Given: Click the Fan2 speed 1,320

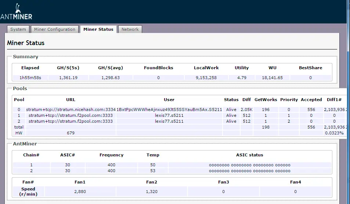Looking at the screenshot, I should point(152,192).
